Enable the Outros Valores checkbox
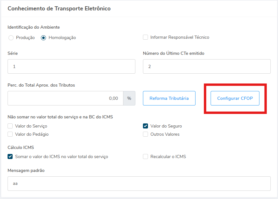Image resolution: width=278 pixels, height=199 pixels. (x=145, y=134)
